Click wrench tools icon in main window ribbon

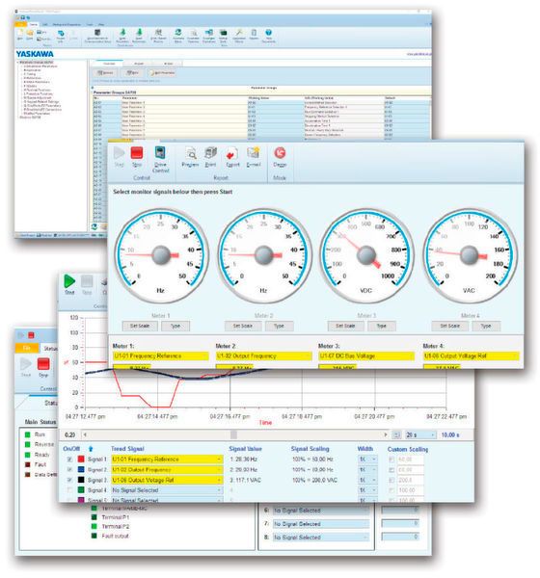239,33
